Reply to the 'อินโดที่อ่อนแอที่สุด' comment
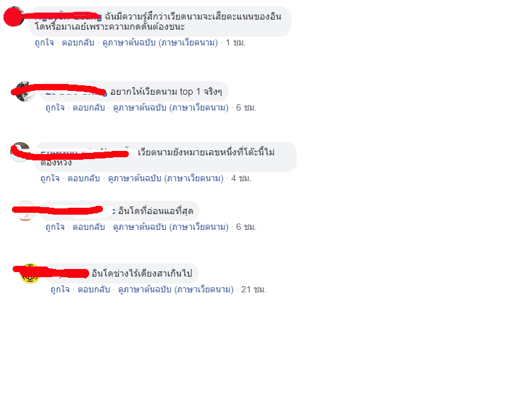Screen dimensions: 511x406 [x=88, y=227]
